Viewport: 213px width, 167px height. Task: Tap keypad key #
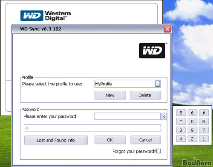pos(204,113)
